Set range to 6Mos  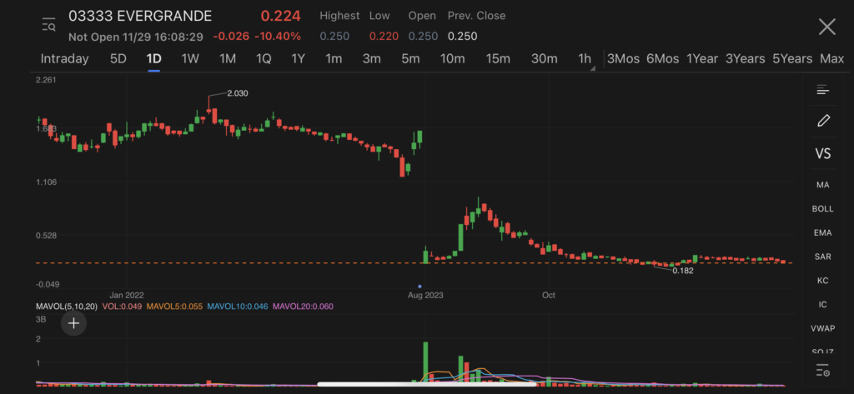click(662, 59)
